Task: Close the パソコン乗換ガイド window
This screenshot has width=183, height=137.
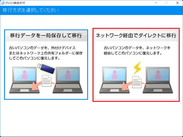Action: click(177, 3)
